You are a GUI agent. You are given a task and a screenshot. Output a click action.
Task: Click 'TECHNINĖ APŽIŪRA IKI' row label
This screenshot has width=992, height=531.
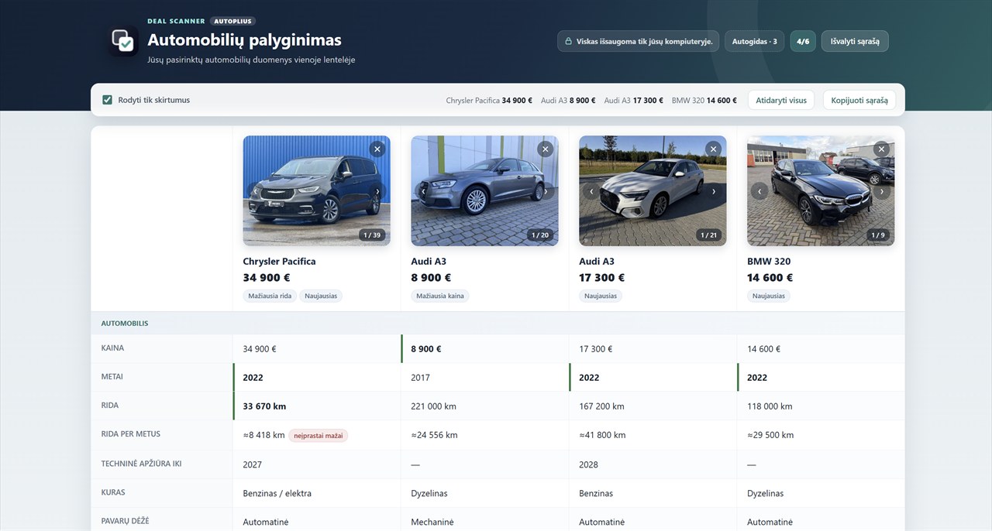point(141,464)
